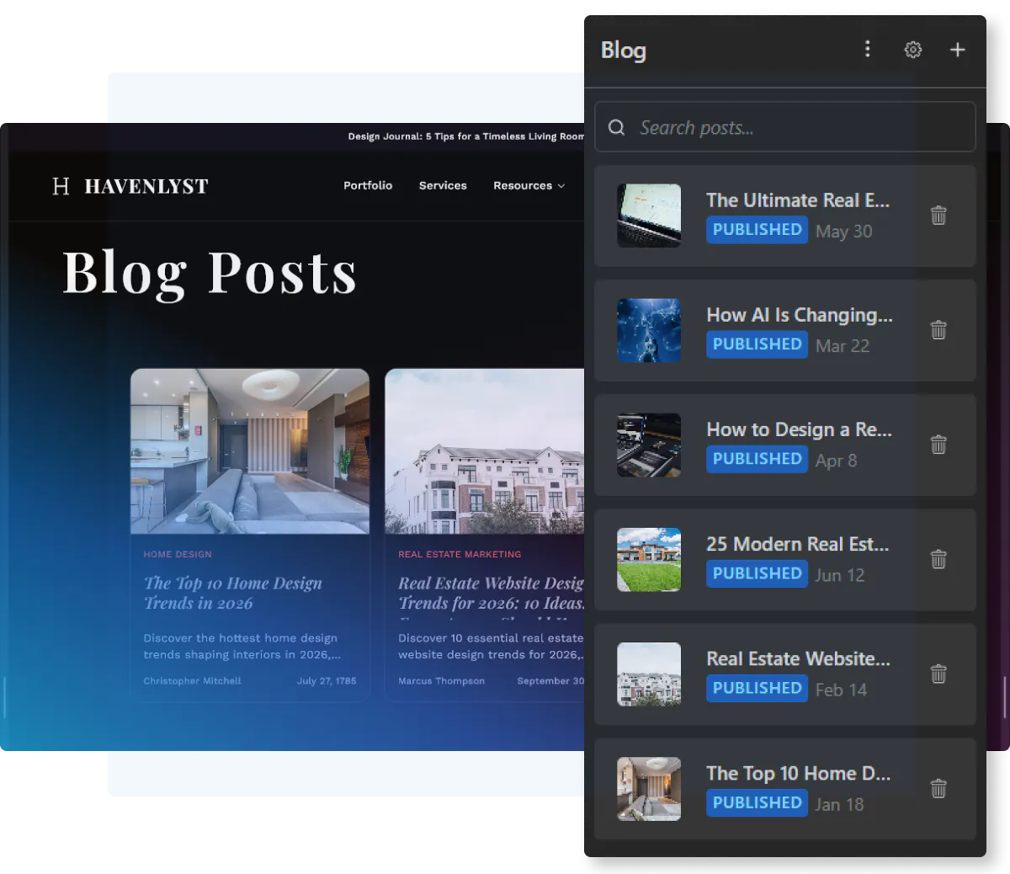
Task: Open the Services nav item
Action: point(443,185)
